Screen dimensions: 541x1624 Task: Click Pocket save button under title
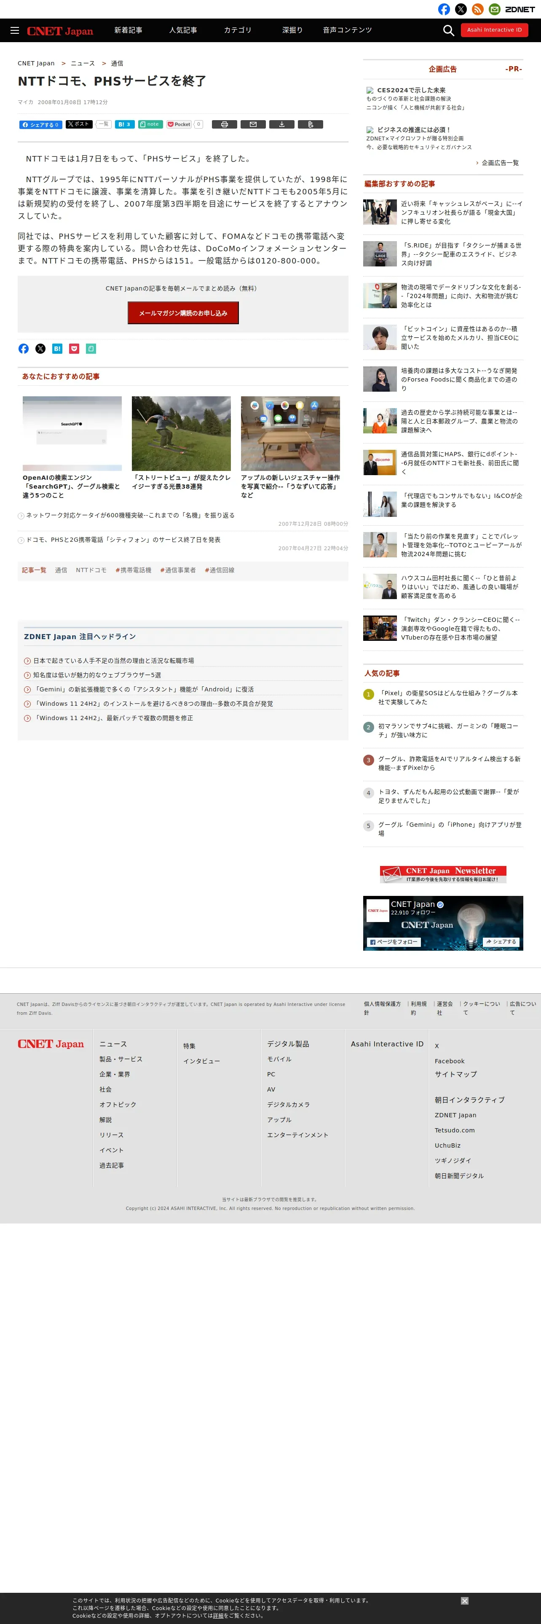179,124
